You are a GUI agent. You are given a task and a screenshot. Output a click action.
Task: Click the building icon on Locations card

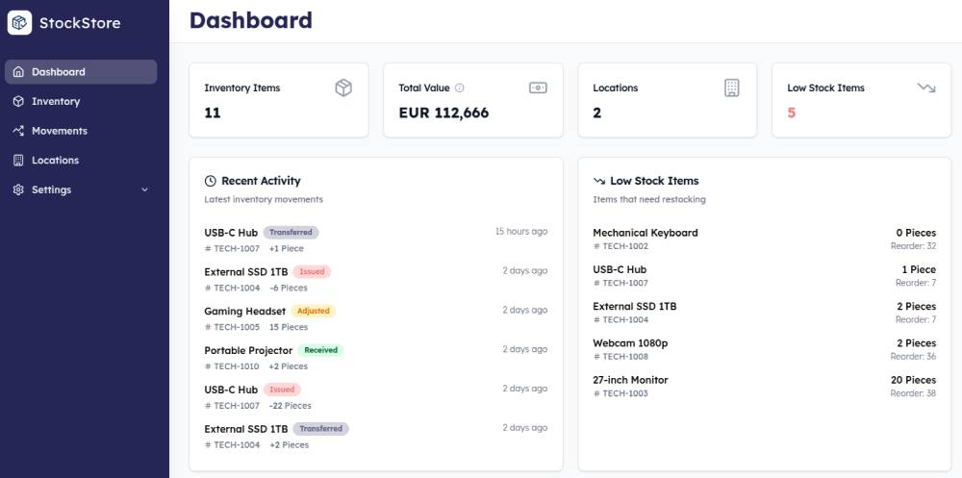pyautogui.click(x=732, y=88)
